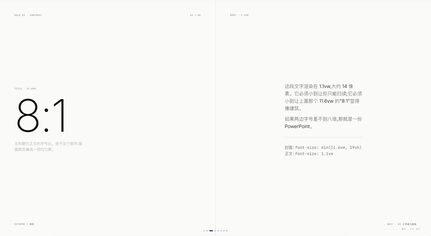431x236 pixels.
Task: Click the 'BODY · 1.1VW' header label
Action: pyautogui.click(x=239, y=15)
